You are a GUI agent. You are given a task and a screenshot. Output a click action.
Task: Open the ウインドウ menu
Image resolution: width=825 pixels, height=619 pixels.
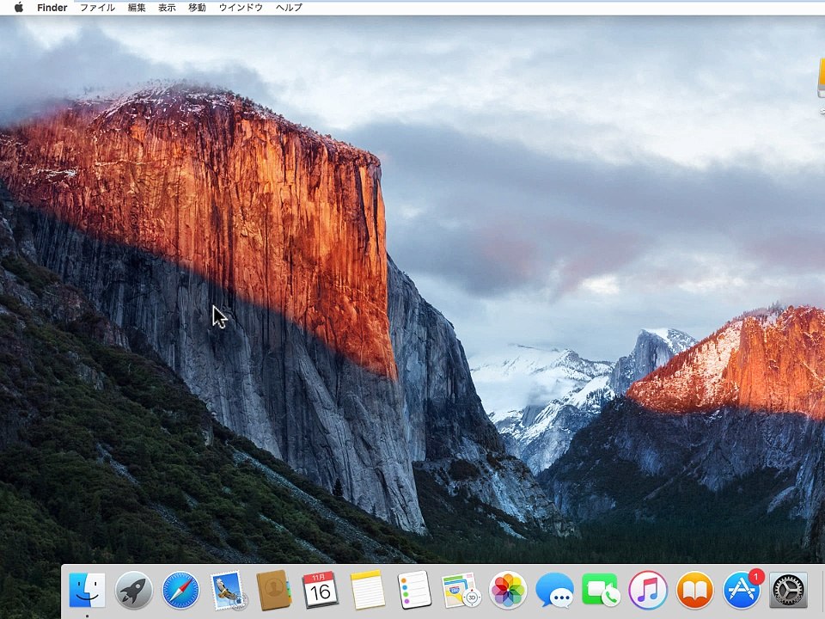pos(241,8)
